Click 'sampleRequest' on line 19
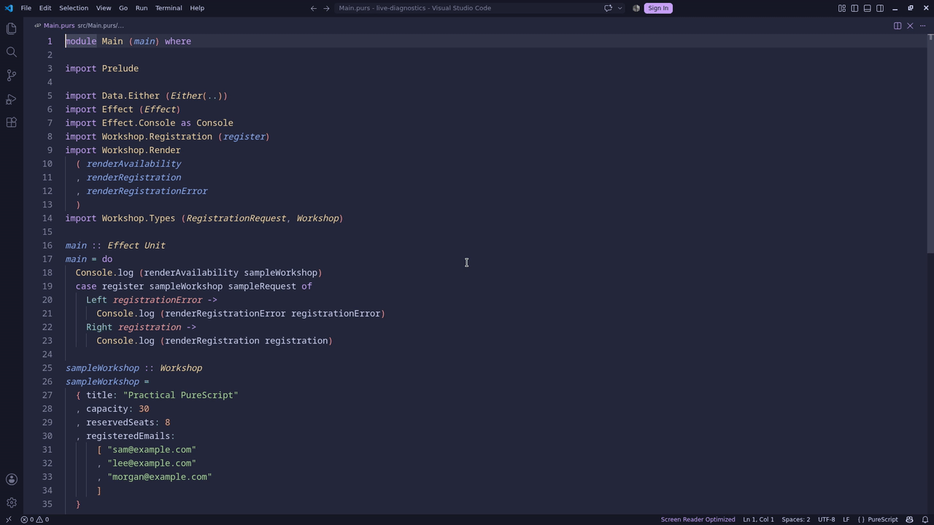Image resolution: width=934 pixels, height=525 pixels. [262, 287]
